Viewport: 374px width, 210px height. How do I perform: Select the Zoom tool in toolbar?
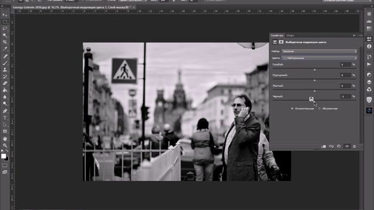[5, 145]
